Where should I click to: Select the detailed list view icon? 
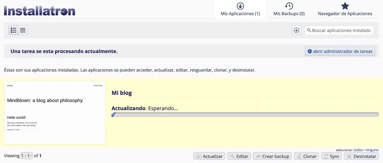13,30
